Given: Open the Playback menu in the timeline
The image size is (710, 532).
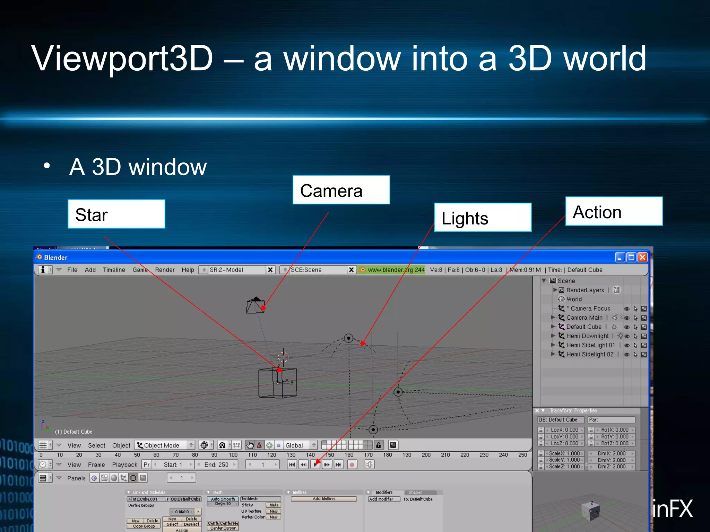Looking at the screenshot, I should pyautogui.click(x=124, y=464).
